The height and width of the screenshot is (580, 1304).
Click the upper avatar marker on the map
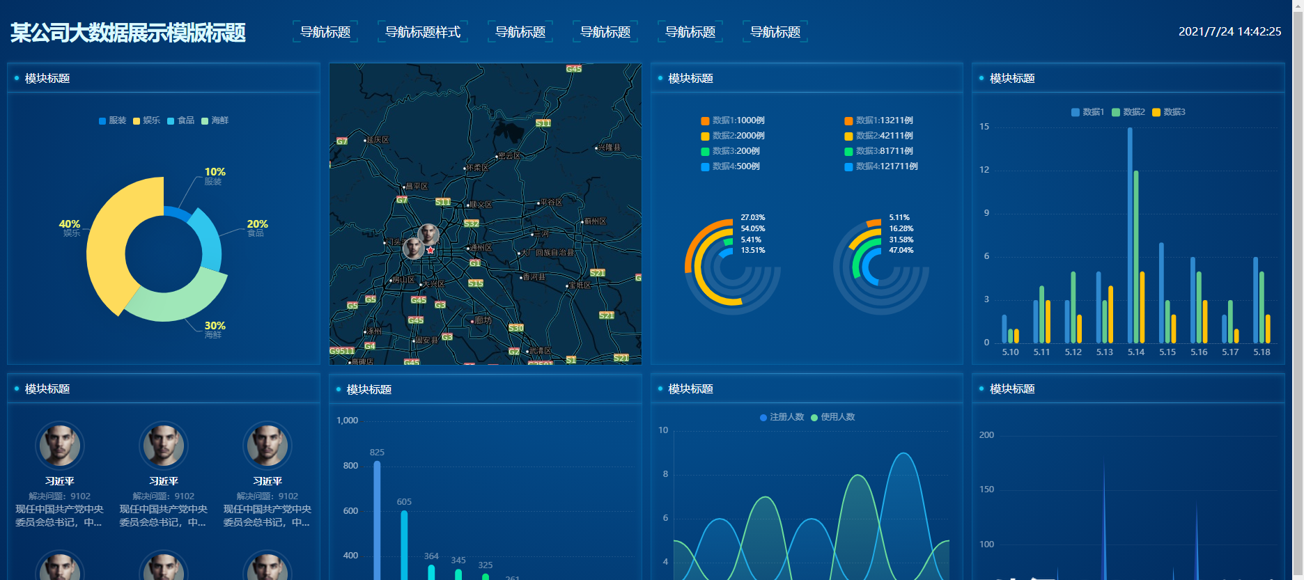coord(428,235)
